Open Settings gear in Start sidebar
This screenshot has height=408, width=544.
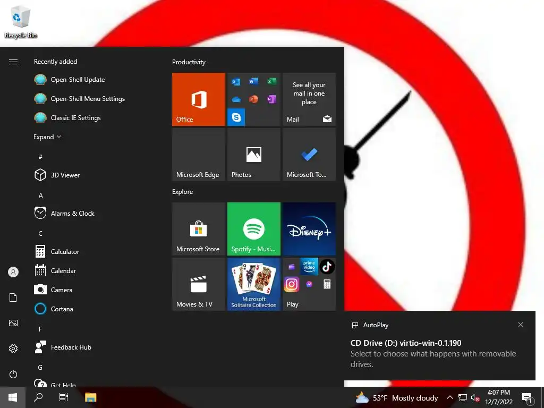(x=13, y=348)
